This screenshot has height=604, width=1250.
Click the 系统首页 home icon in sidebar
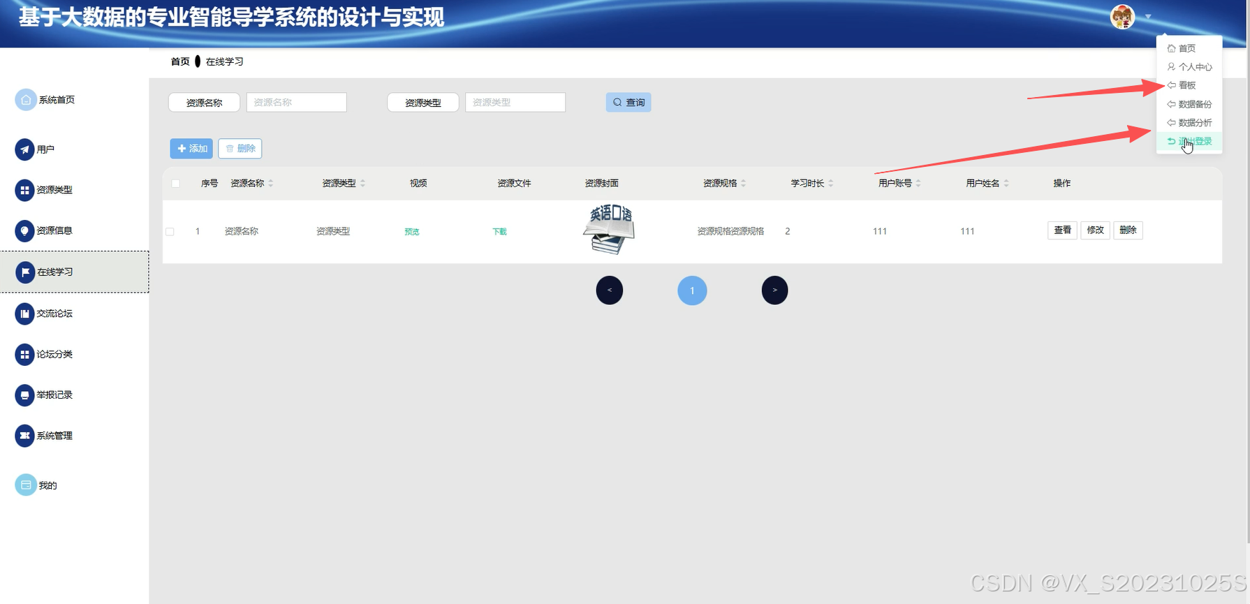coord(26,100)
